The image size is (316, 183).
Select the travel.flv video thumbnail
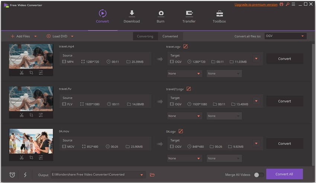coord(31,99)
